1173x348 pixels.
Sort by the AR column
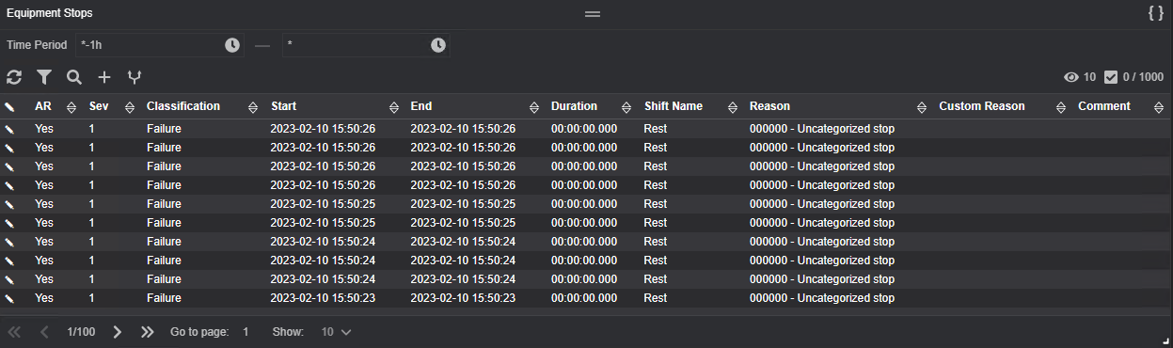tap(71, 107)
